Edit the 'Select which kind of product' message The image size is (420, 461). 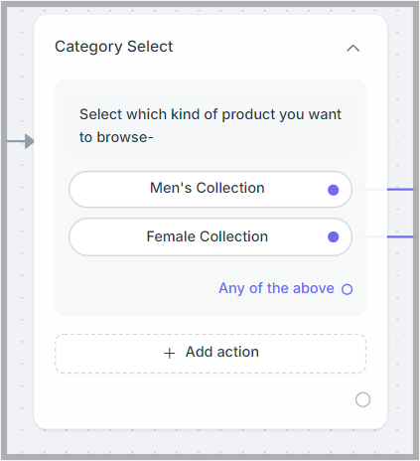click(x=210, y=125)
